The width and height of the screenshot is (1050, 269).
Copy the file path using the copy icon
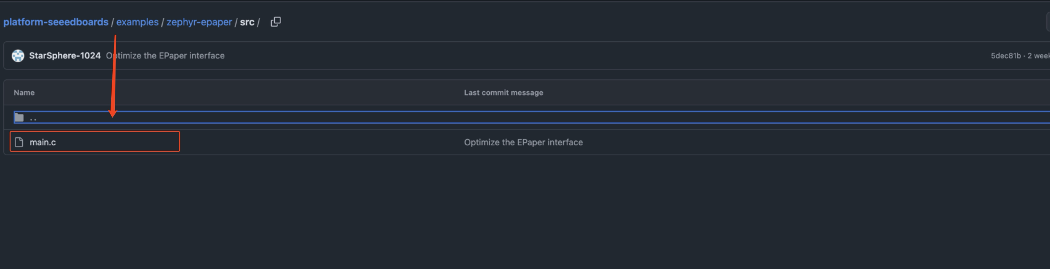(275, 22)
